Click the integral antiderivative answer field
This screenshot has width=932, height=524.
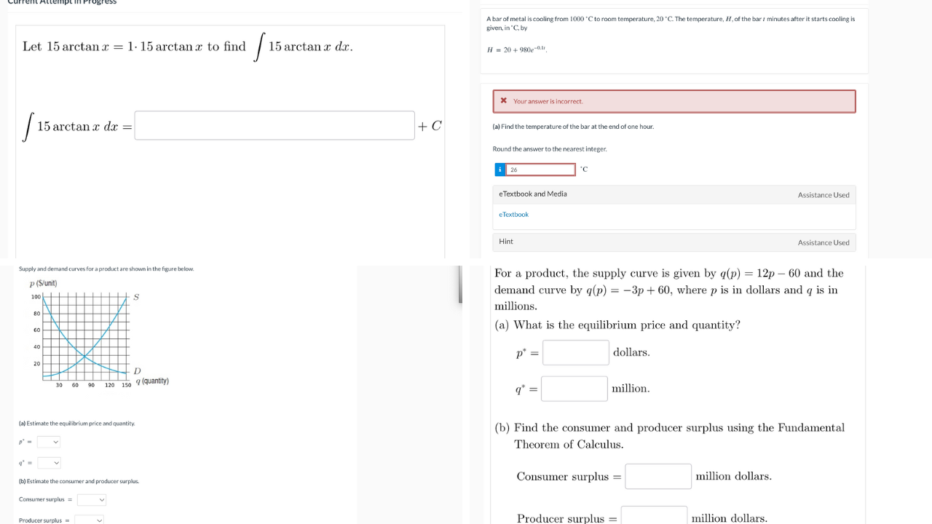coord(275,125)
